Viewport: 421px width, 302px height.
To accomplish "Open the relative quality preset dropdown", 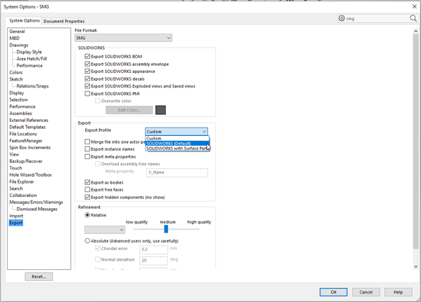I will tap(104, 229).
